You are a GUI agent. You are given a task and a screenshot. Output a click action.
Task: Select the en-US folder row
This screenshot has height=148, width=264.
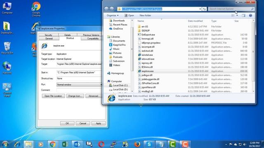(193, 26)
